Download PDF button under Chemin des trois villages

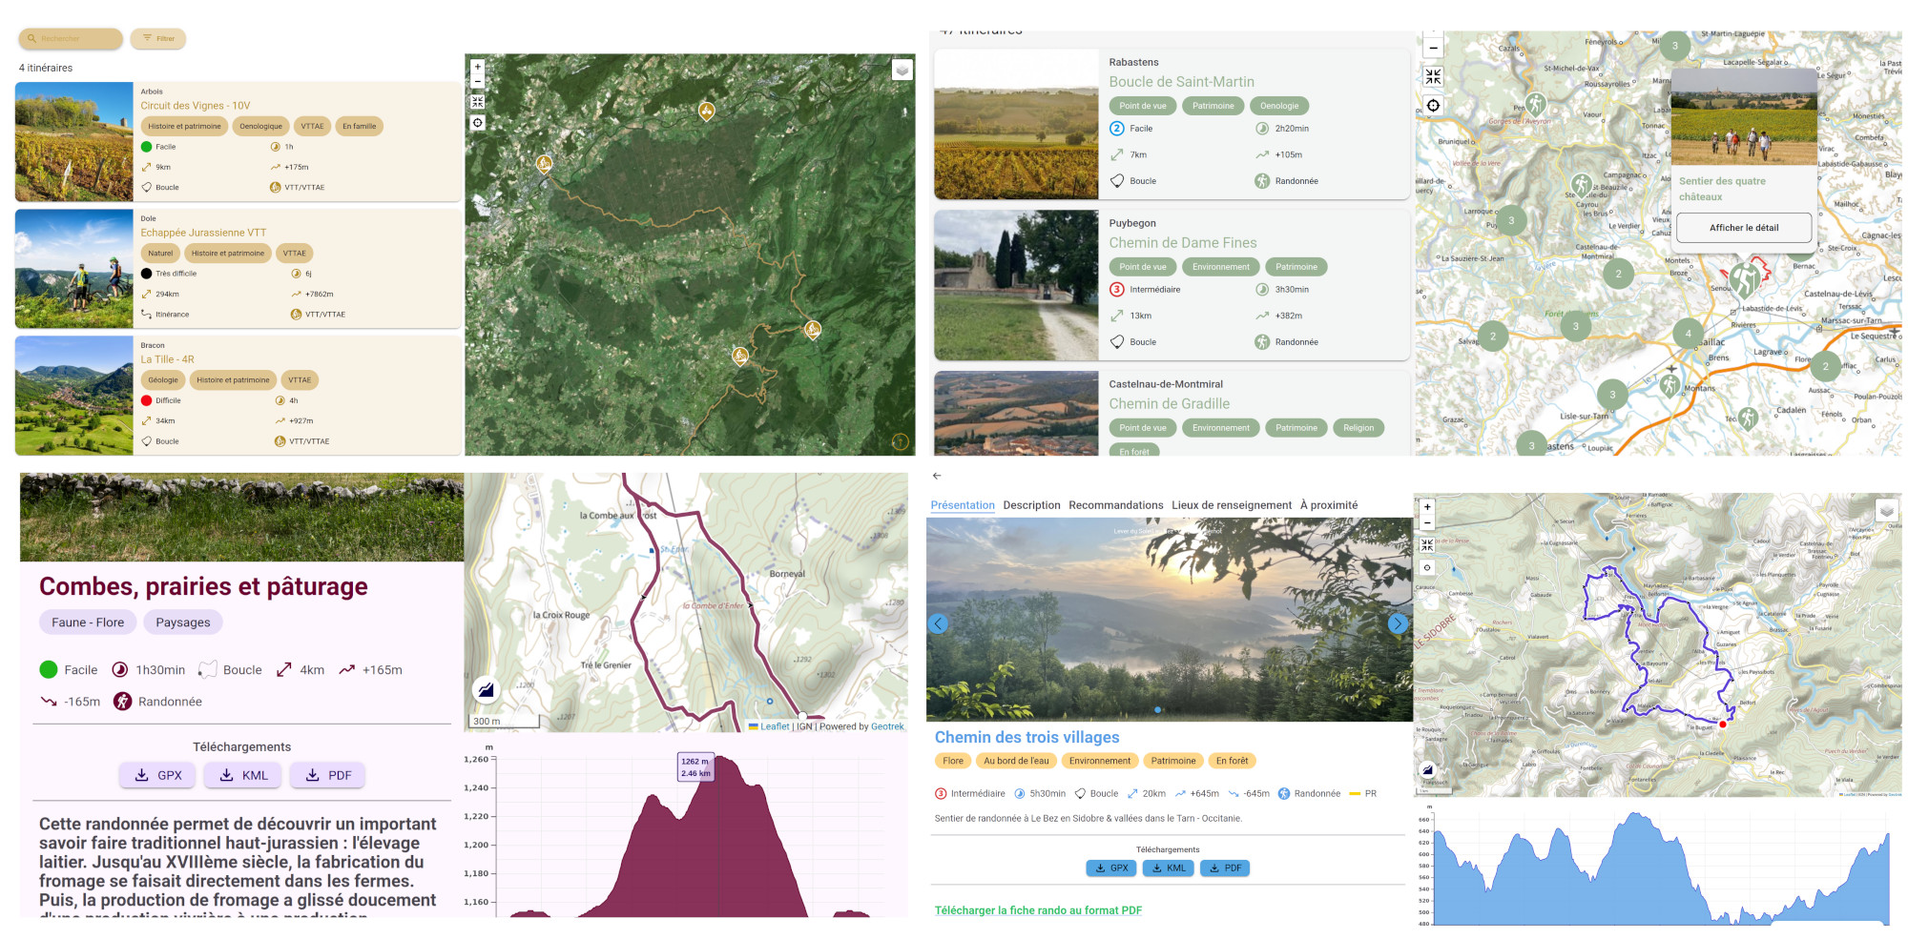point(1225,868)
